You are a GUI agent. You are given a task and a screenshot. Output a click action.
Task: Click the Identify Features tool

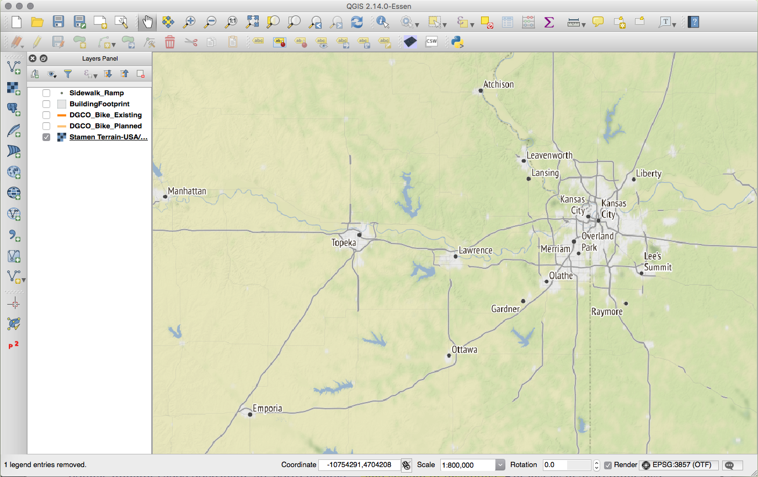point(383,22)
